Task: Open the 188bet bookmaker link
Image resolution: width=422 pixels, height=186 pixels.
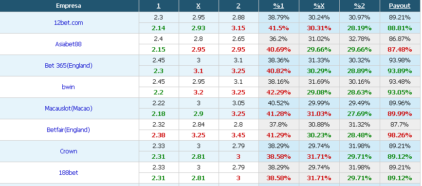Action: [68, 172]
